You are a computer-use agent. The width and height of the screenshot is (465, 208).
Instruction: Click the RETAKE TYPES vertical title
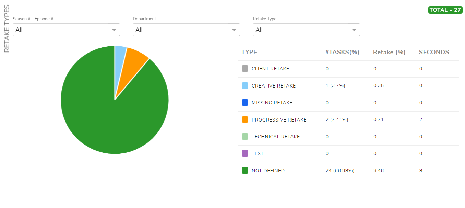coord(7,29)
